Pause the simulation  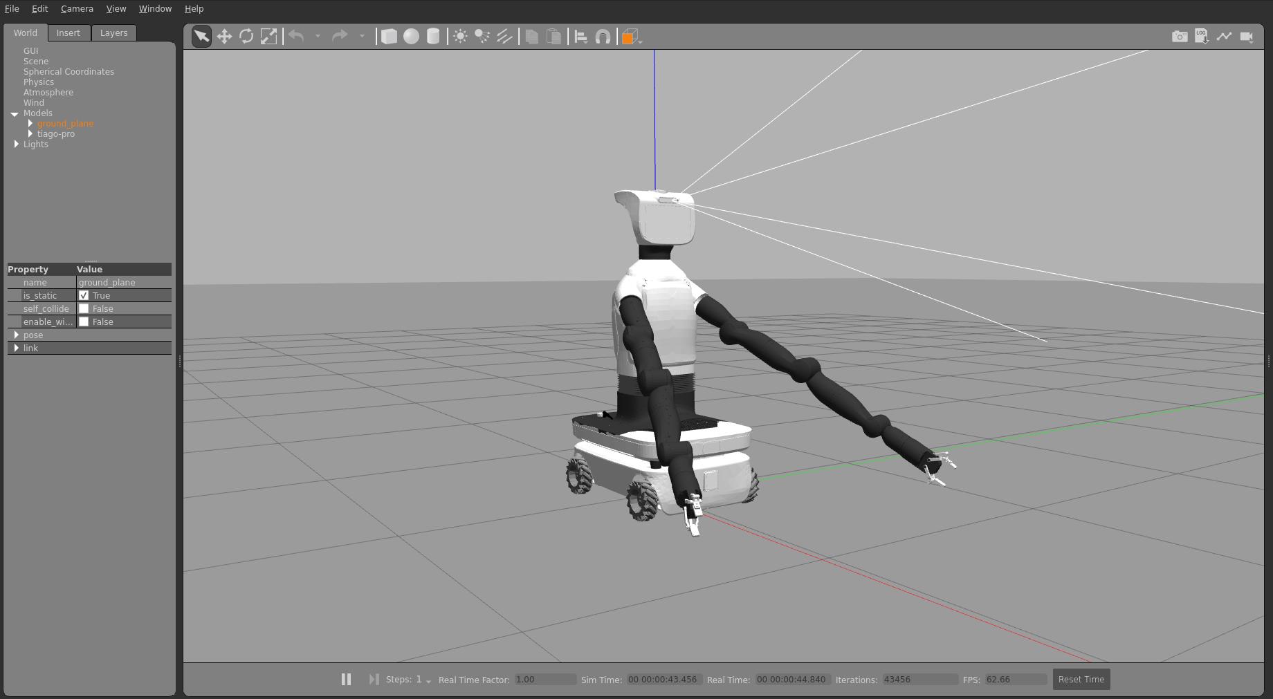(x=346, y=679)
